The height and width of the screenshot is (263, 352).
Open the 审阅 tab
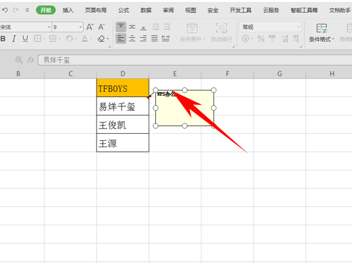pyautogui.click(x=168, y=10)
